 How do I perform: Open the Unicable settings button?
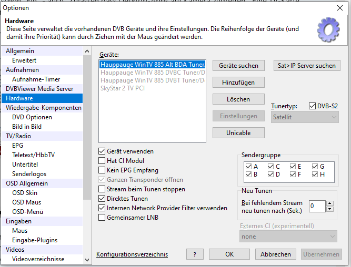click(238, 133)
